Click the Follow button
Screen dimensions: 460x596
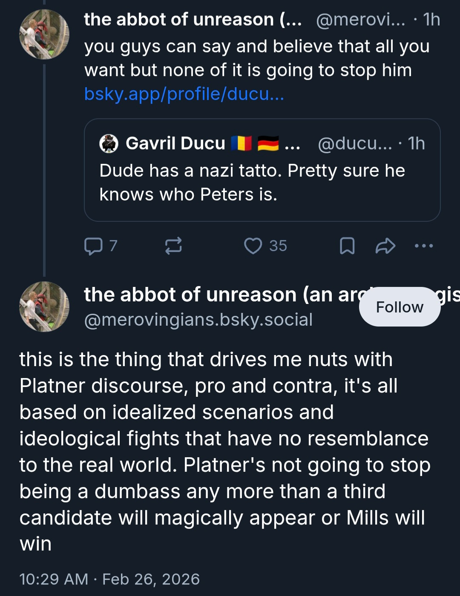point(400,307)
